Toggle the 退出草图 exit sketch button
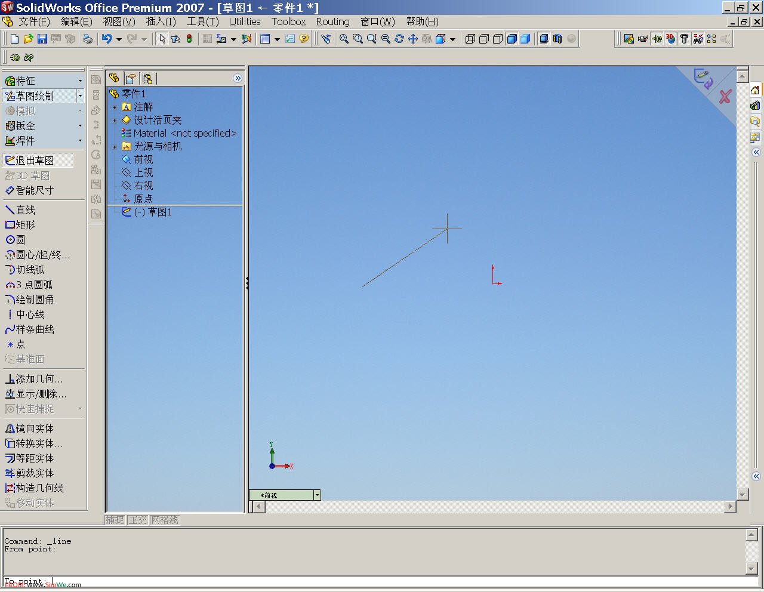The image size is (764, 592). coord(38,161)
